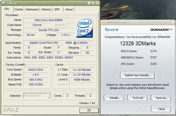Viewport: 176px width, 116px height.
Task: Click the orange 3DMark Score window icon
Action: point(103,22)
